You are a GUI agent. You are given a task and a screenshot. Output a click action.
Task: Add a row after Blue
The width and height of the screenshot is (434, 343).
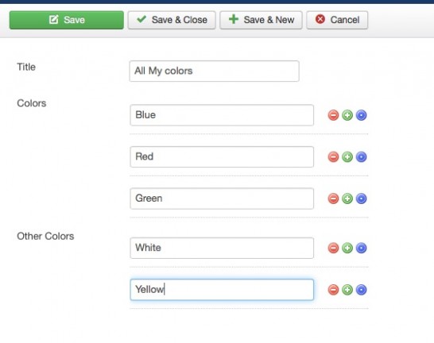click(x=347, y=115)
